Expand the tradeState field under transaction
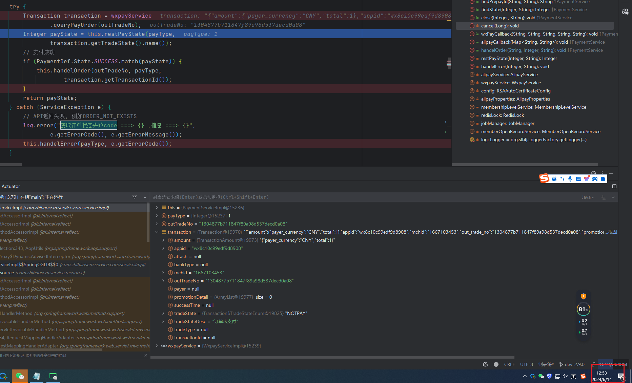The height and width of the screenshot is (383, 632). click(x=163, y=313)
